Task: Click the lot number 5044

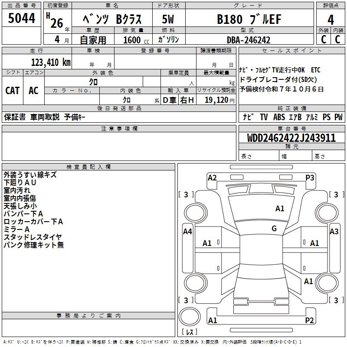Action: click(x=21, y=18)
